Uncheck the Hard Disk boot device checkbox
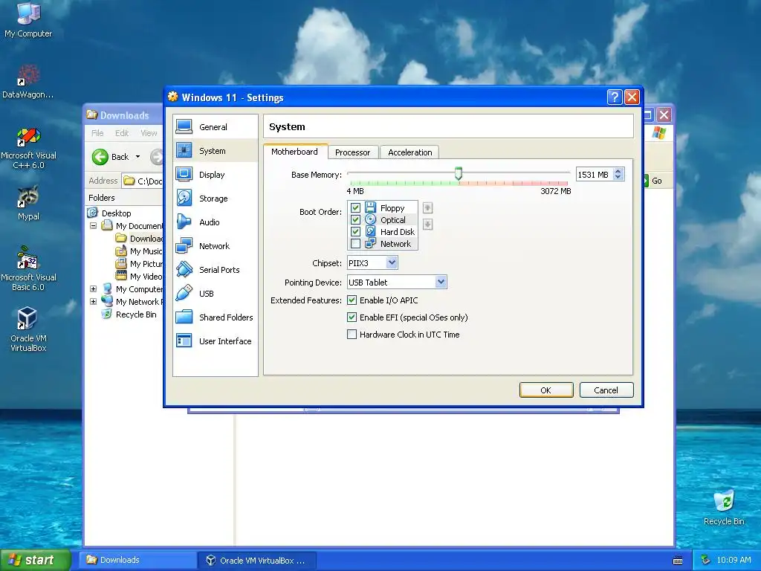The image size is (761, 571). tap(355, 232)
